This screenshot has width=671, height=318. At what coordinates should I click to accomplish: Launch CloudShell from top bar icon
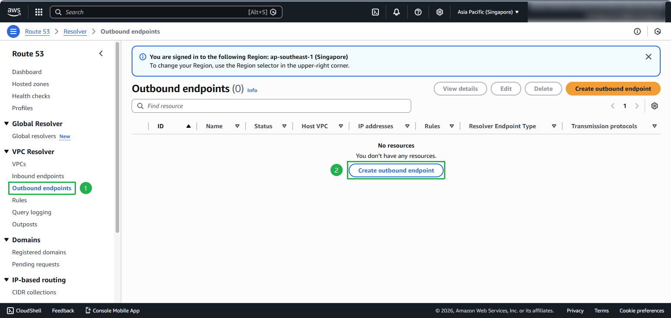(375, 12)
